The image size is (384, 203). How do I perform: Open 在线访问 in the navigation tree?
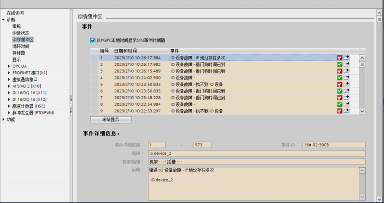coord(15,13)
